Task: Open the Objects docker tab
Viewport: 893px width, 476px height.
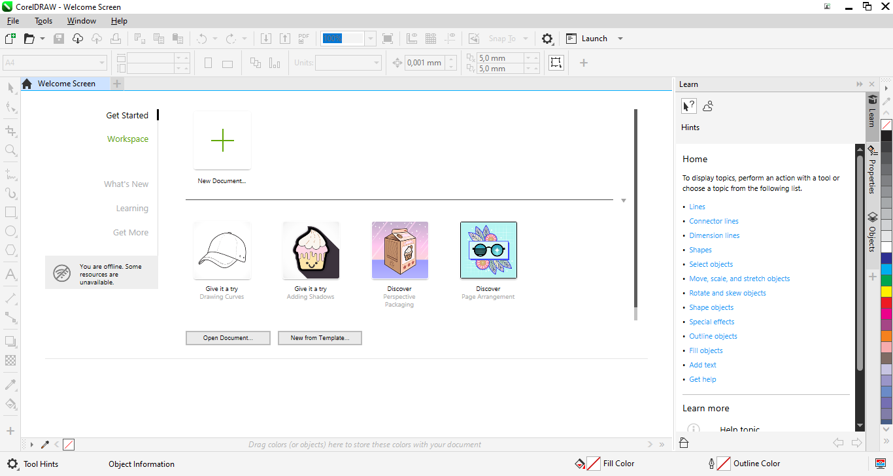Action: 872,232
